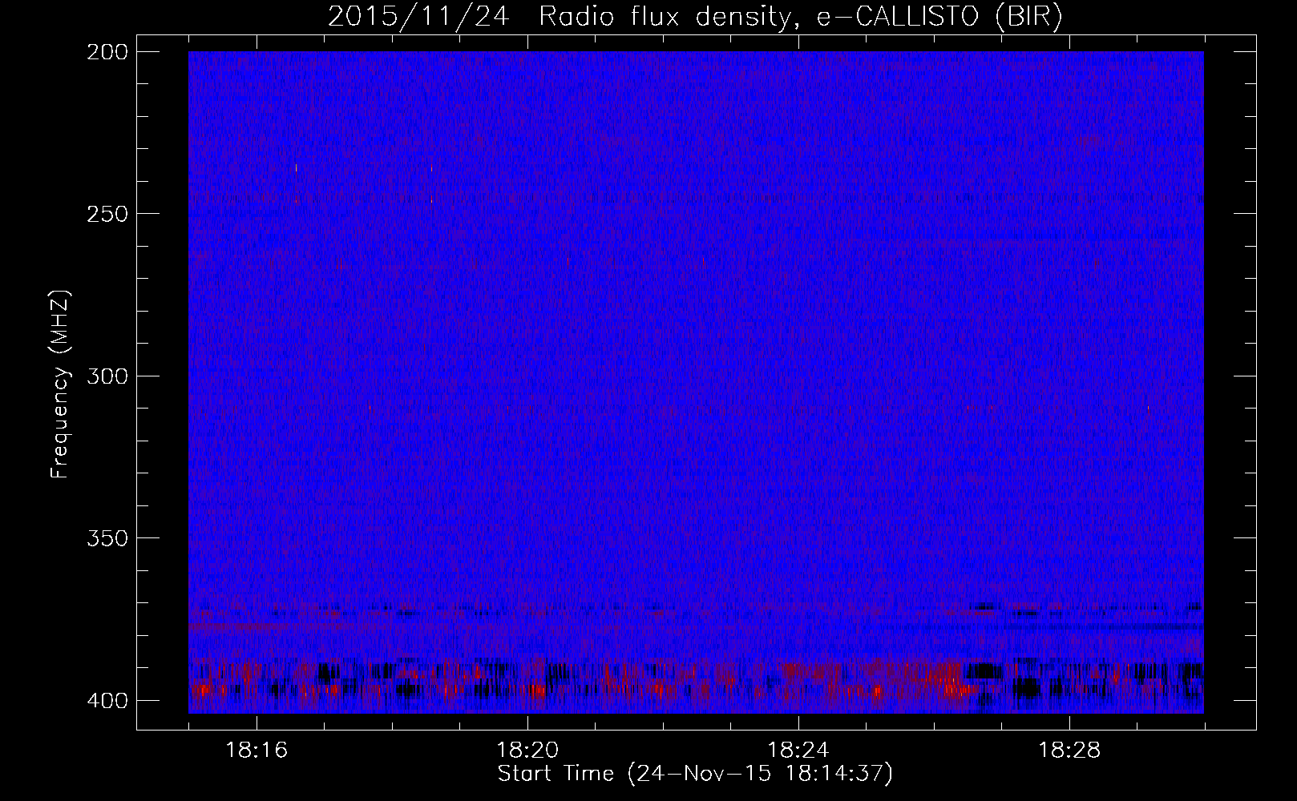Click the 400 frequency tick label
This screenshot has height=801, width=1297.
tap(107, 700)
